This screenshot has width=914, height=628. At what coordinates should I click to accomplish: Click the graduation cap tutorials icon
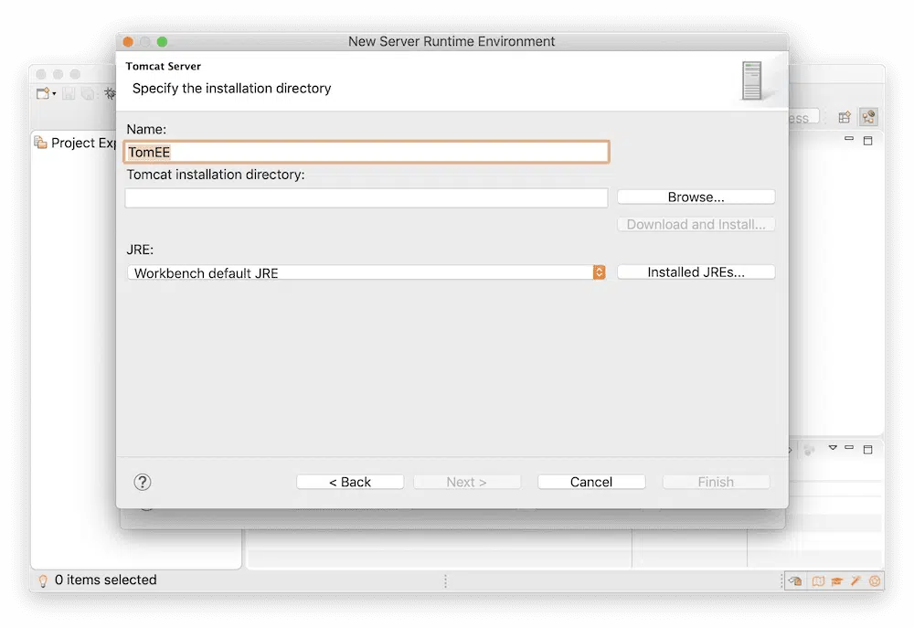click(837, 580)
